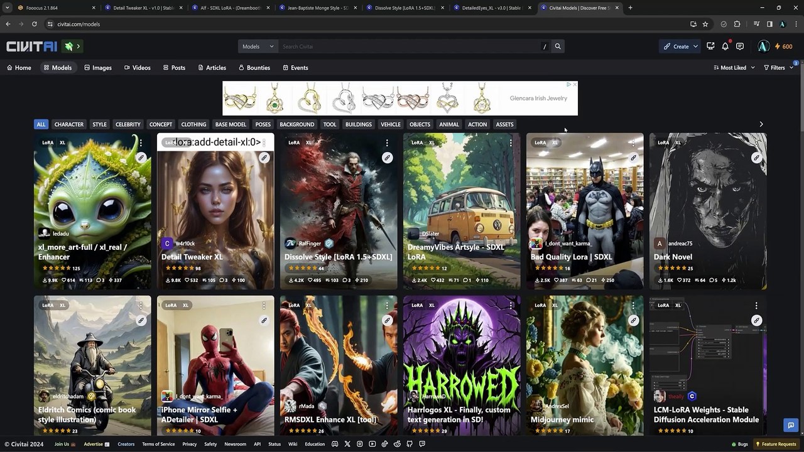Open the Reddit footer icon
The width and height of the screenshot is (804, 452).
tap(397, 444)
